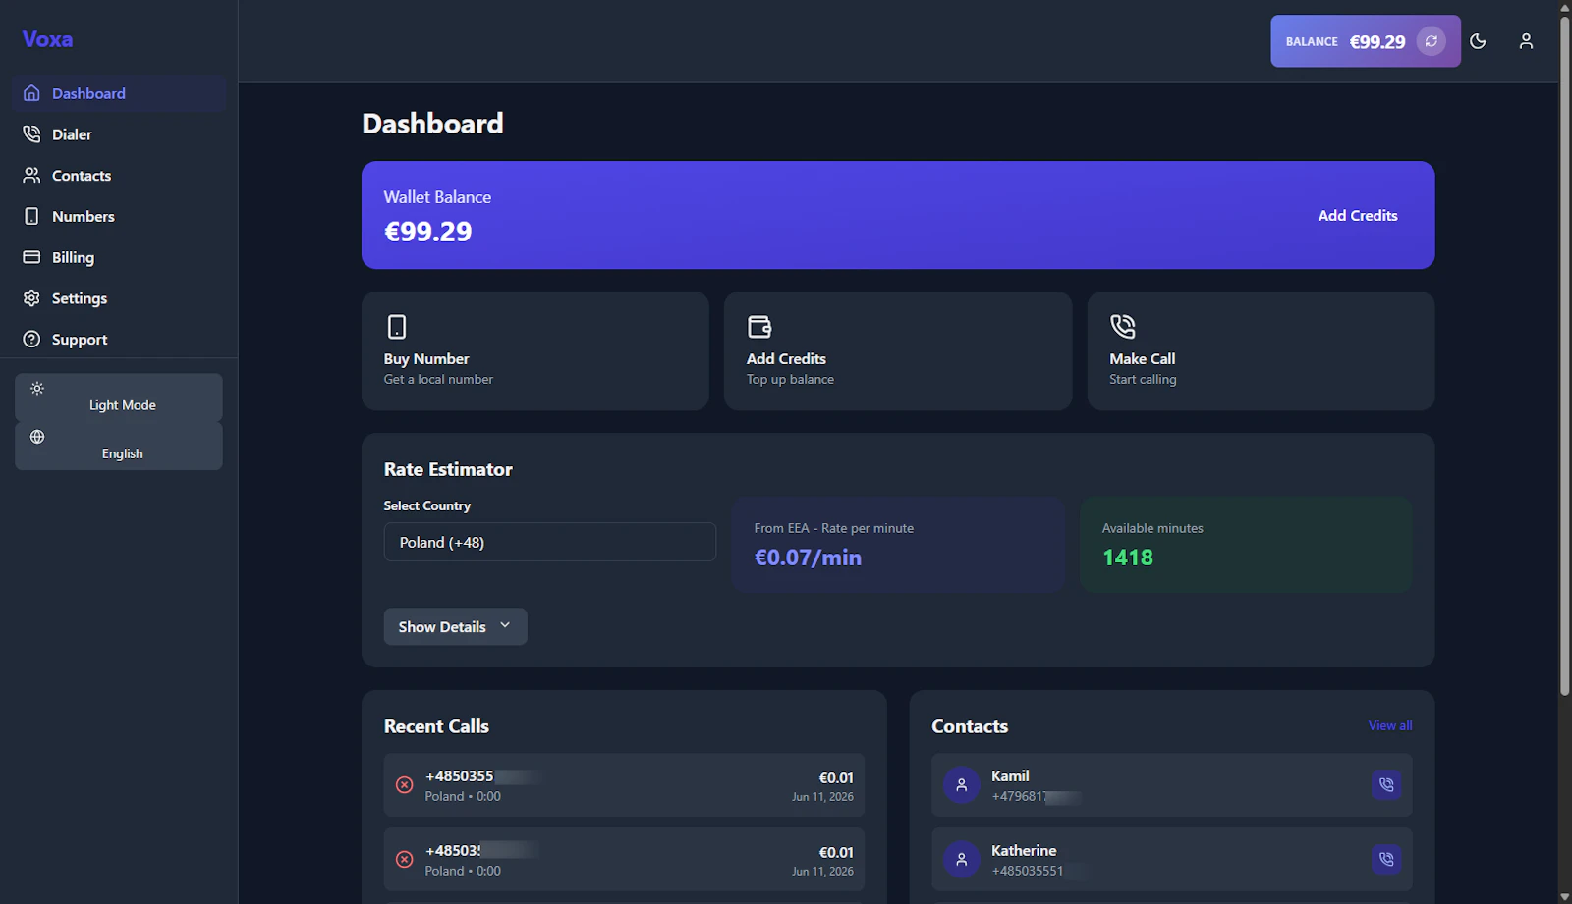
Task: Toggle theme with the moon icon
Action: coord(1478,41)
